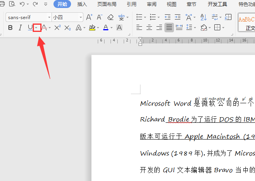Open print preview icon
Image resolution: width=255 pixels, height=181 pixels.
[x=12, y=4]
